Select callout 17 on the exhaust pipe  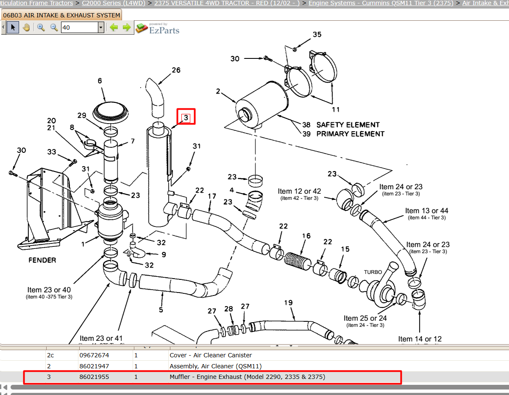(x=212, y=196)
